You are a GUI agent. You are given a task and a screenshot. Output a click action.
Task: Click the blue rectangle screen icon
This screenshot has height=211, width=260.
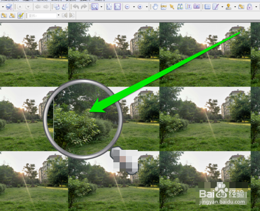coord(207,7)
